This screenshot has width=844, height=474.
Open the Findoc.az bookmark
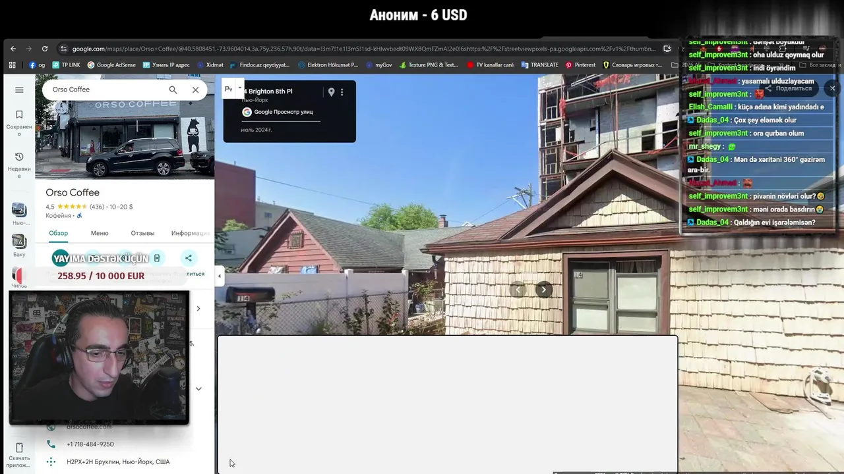point(259,65)
